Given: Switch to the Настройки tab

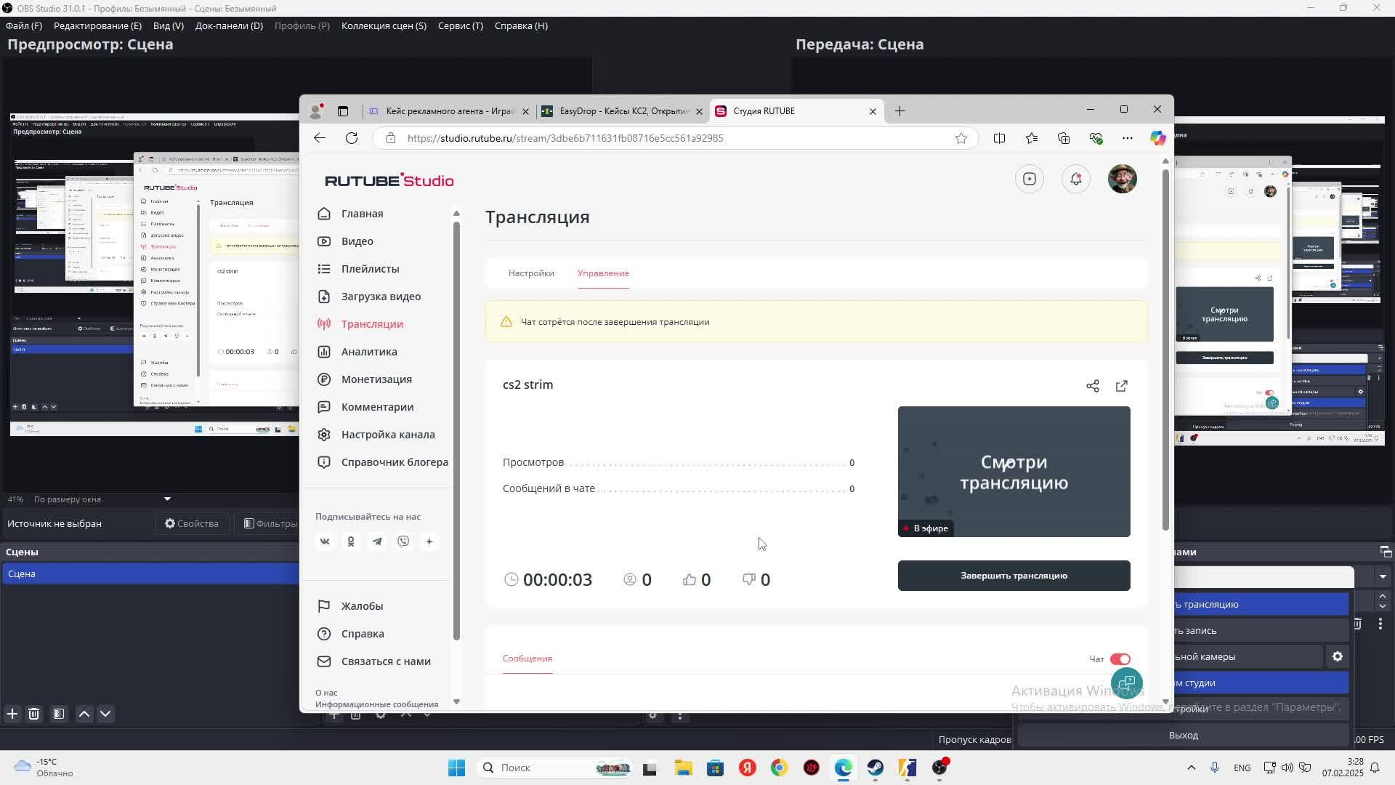Looking at the screenshot, I should 531,273.
